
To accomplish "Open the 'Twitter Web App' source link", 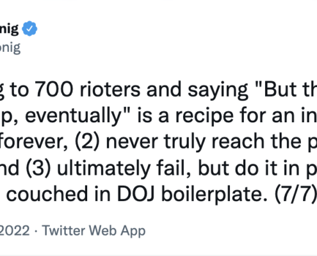I will [x=93, y=230].
